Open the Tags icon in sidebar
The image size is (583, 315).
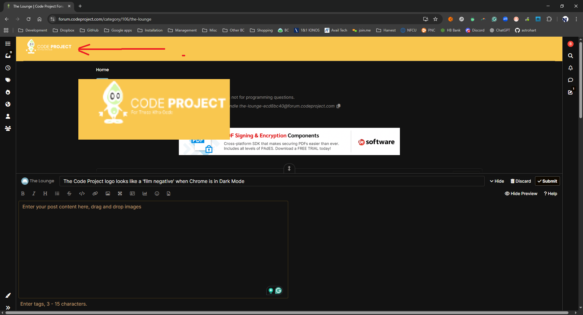(8, 80)
